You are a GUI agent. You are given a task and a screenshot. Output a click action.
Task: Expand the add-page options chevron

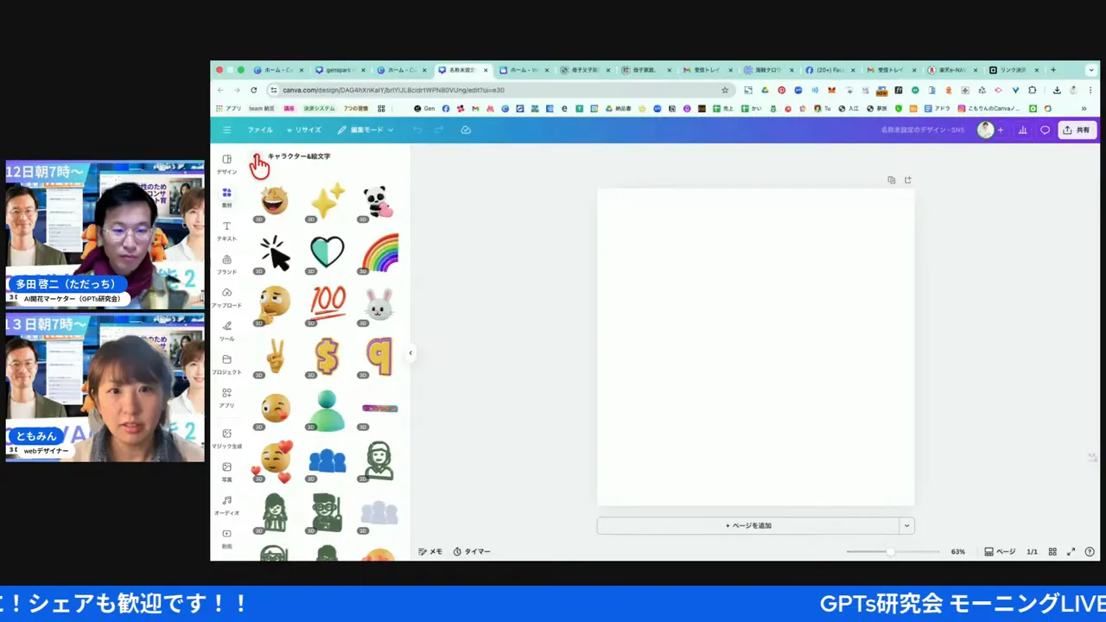click(x=906, y=525)
